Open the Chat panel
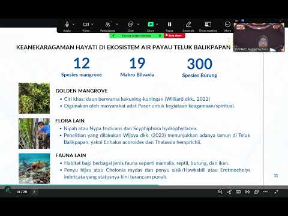The image size is (288, 216). pos(131,25)
